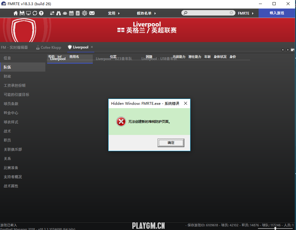The image size is (296, 230).
Task: Open 转会中心 in the sidebar
Action: pos(23,113)
